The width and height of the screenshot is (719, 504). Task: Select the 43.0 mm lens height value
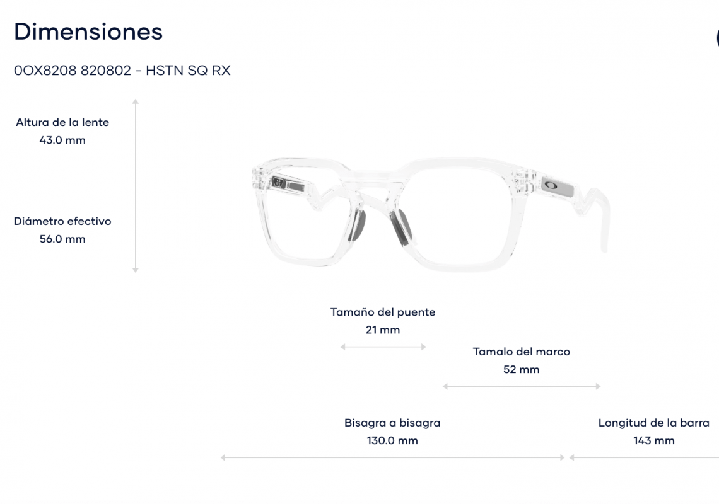(x=62, y=140)
